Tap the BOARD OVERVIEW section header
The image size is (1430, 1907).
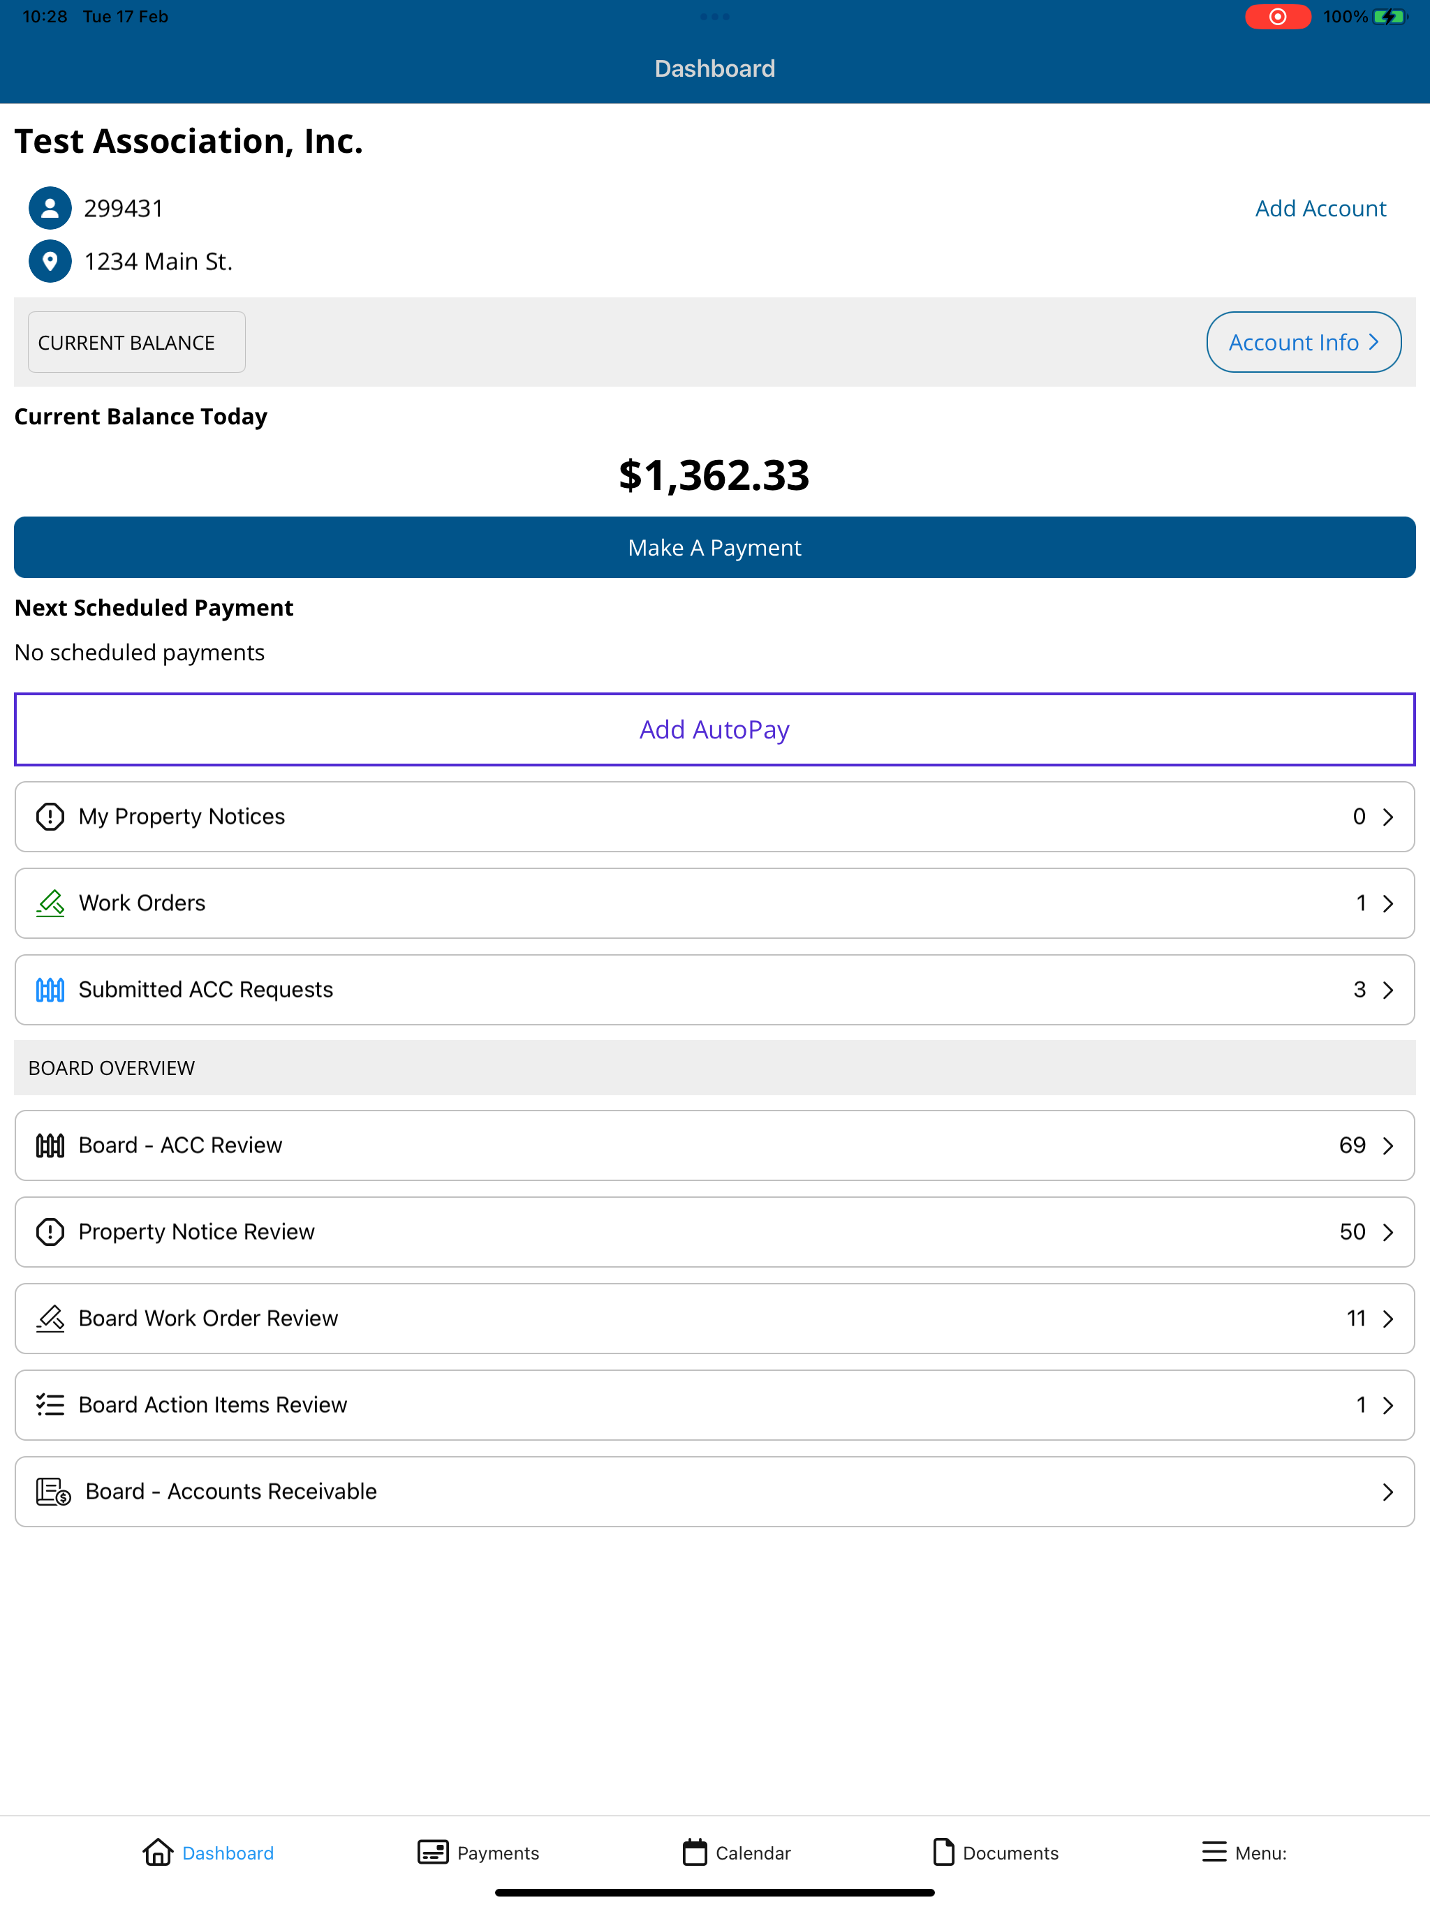click(715, 1067)
